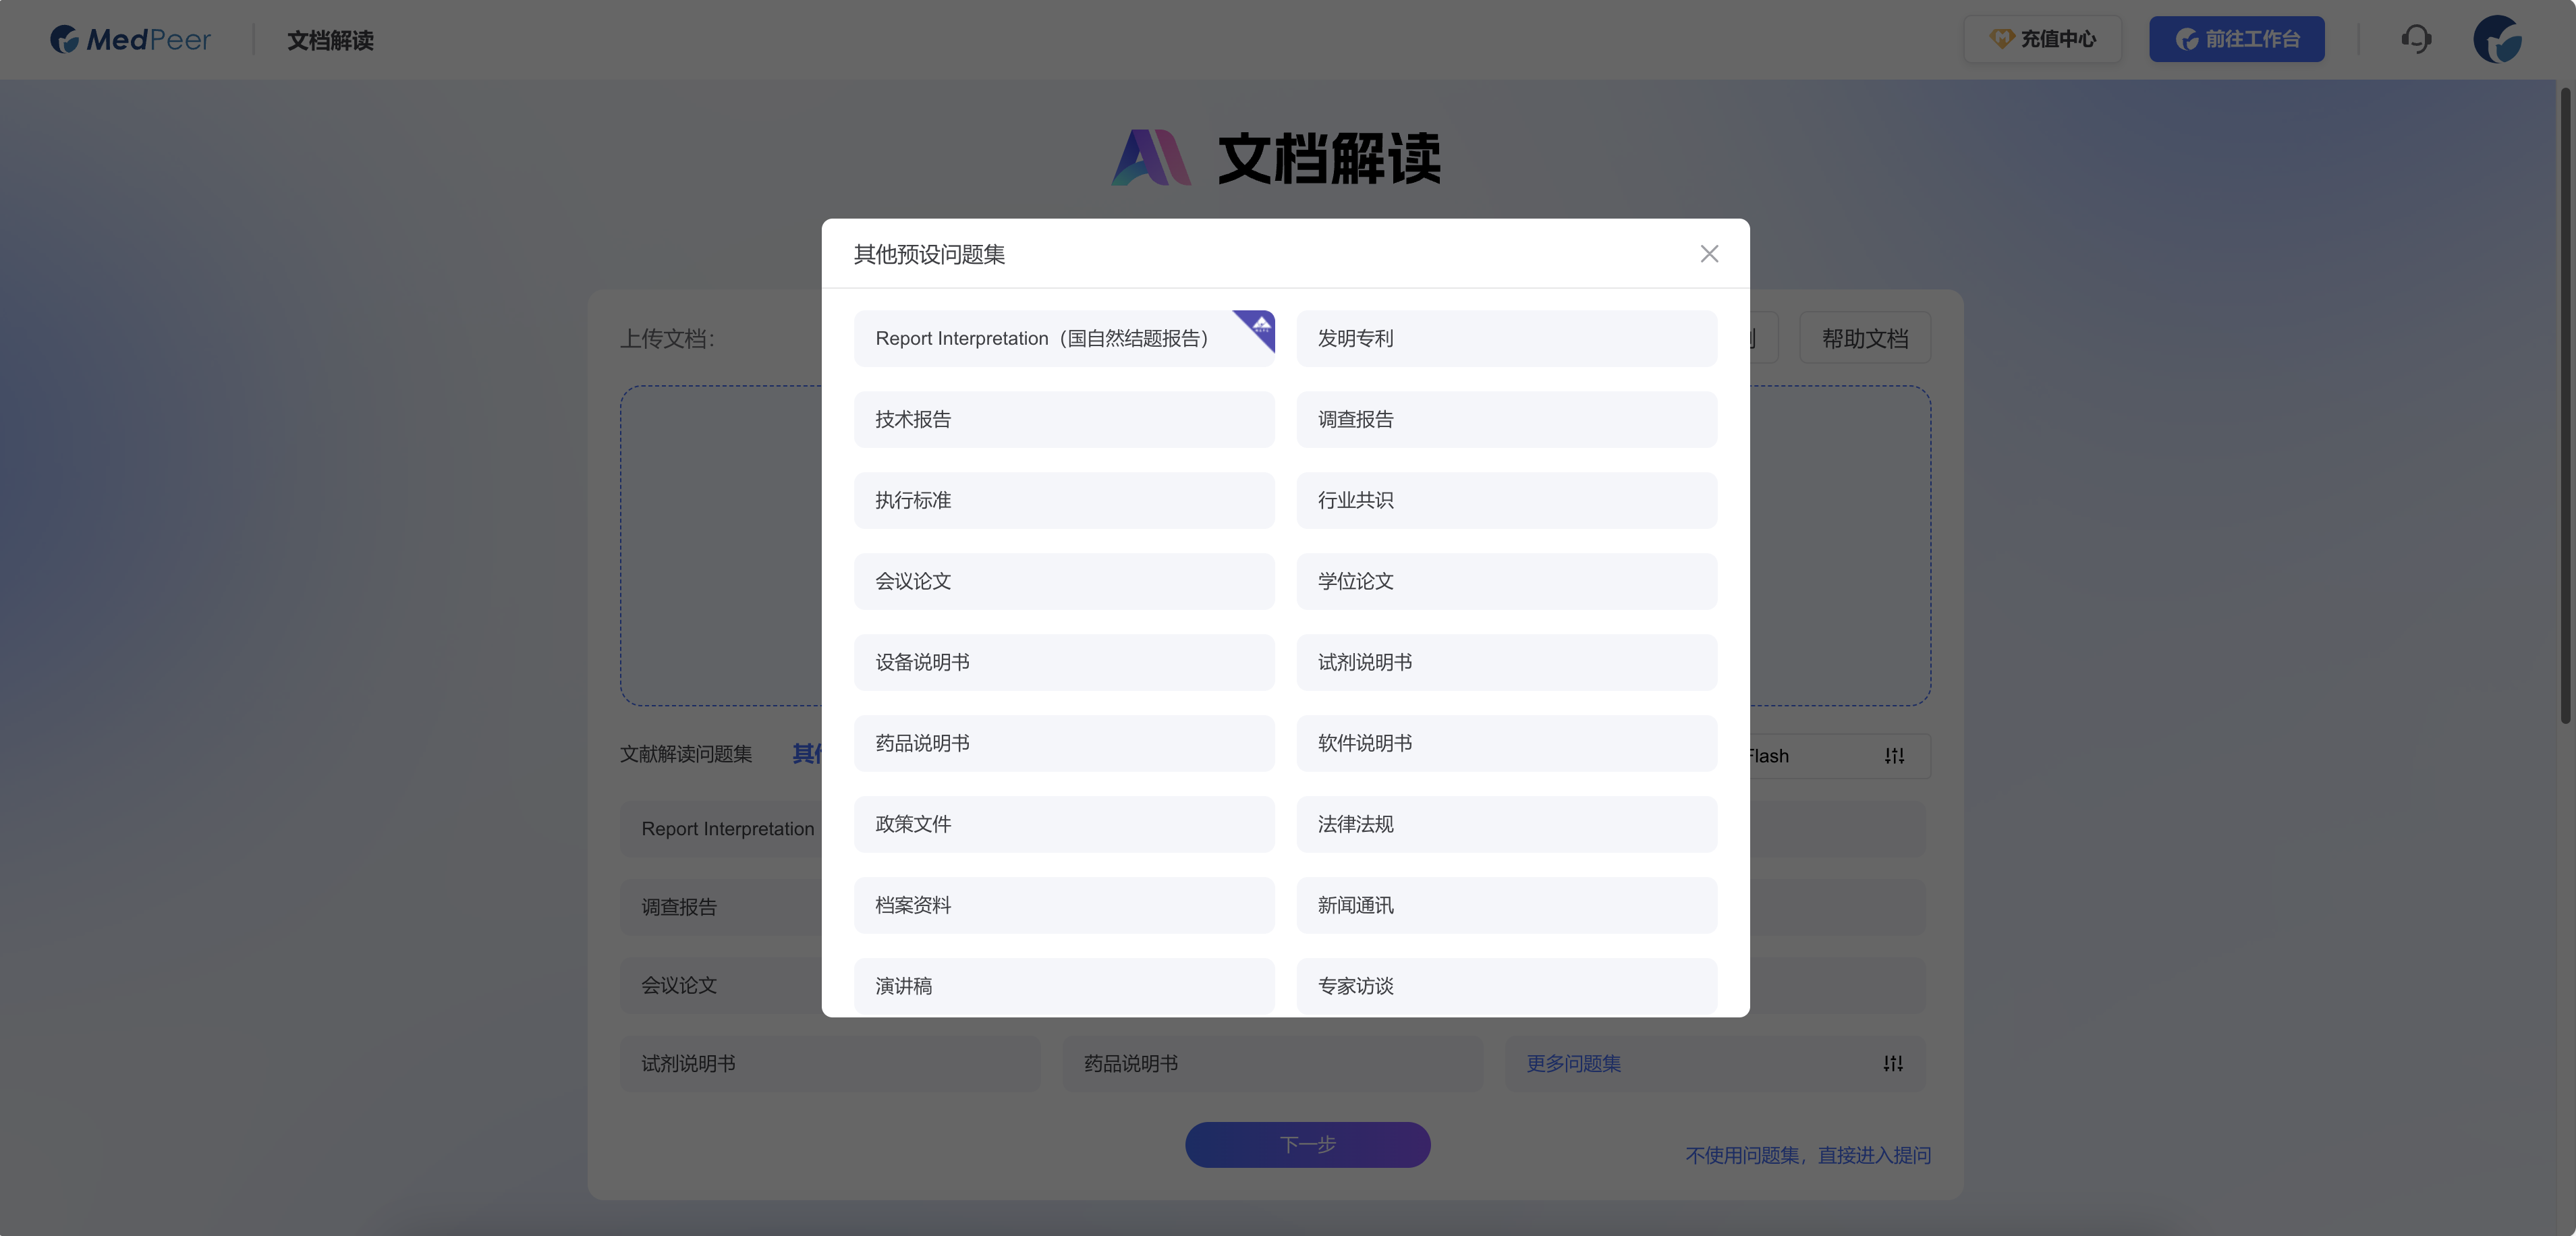Click the 帮助文档 document icon button
This screenshot has width=2576, height=1236.
coord(1864,338)
